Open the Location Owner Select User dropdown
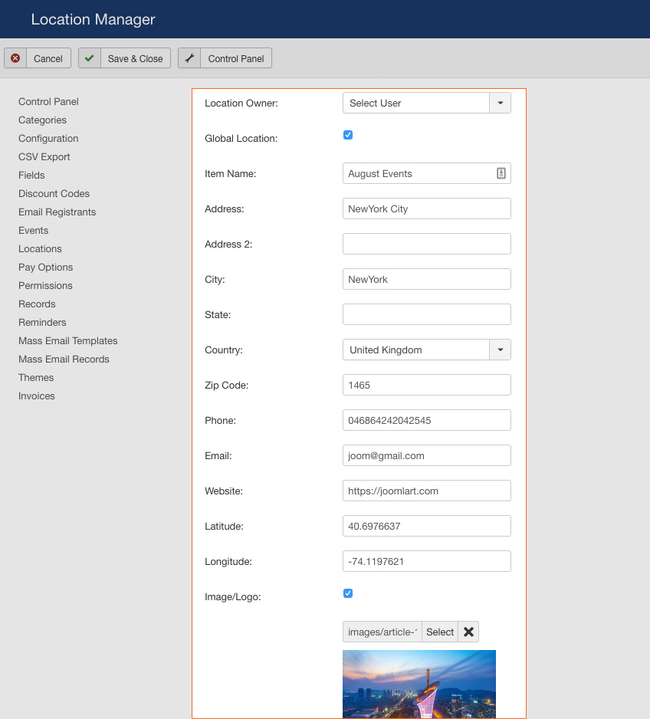 click(427, 103)
